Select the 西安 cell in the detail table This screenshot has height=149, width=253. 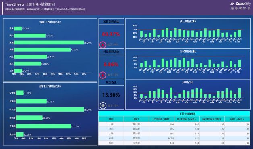tap(111, 139)
